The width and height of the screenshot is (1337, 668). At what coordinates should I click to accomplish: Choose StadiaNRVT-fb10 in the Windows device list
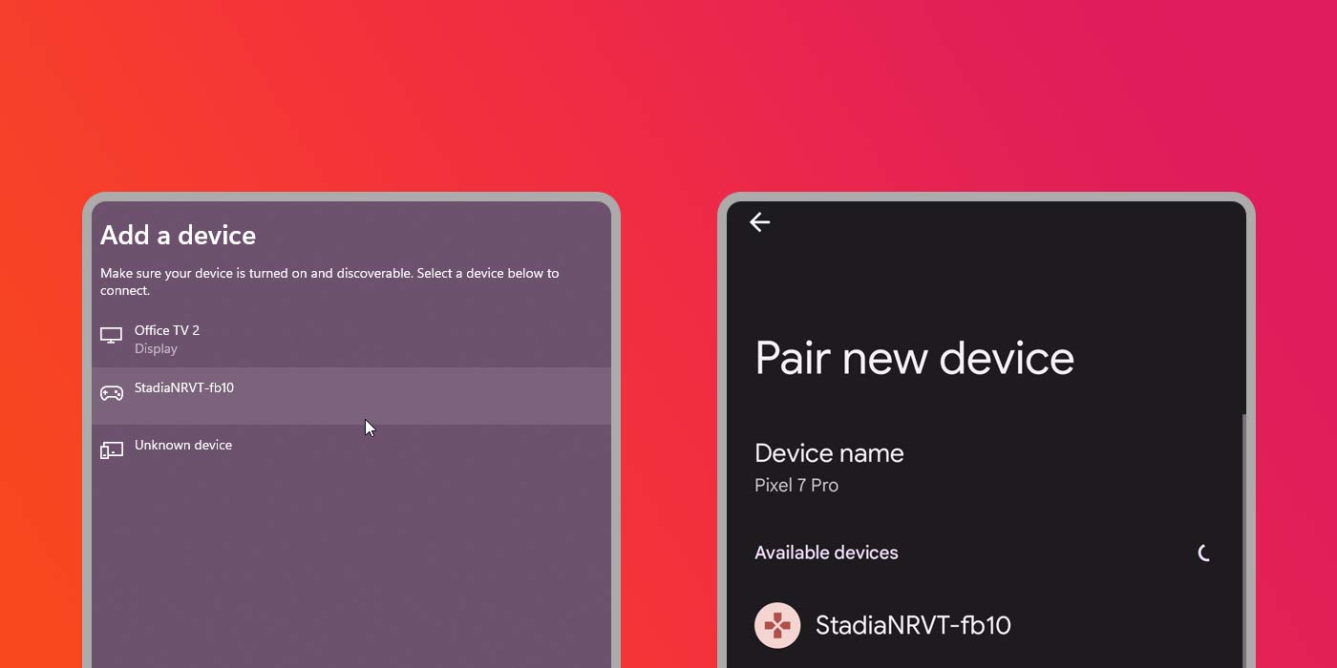pyautogui.click(x=286, y=392)
